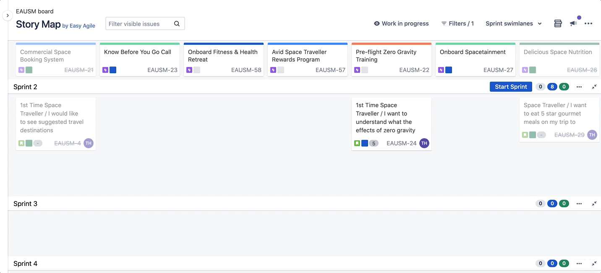601x273 pixels.
Task: Click the Start Sprint button
Action: 511,87
